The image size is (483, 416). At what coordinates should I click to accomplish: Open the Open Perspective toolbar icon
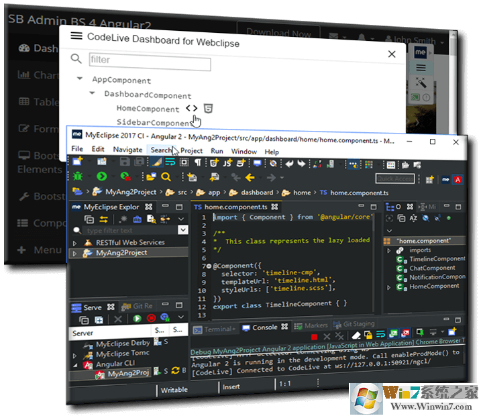coord(429,179)
